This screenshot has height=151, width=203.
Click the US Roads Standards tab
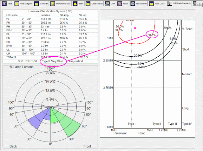coord(179,3)
